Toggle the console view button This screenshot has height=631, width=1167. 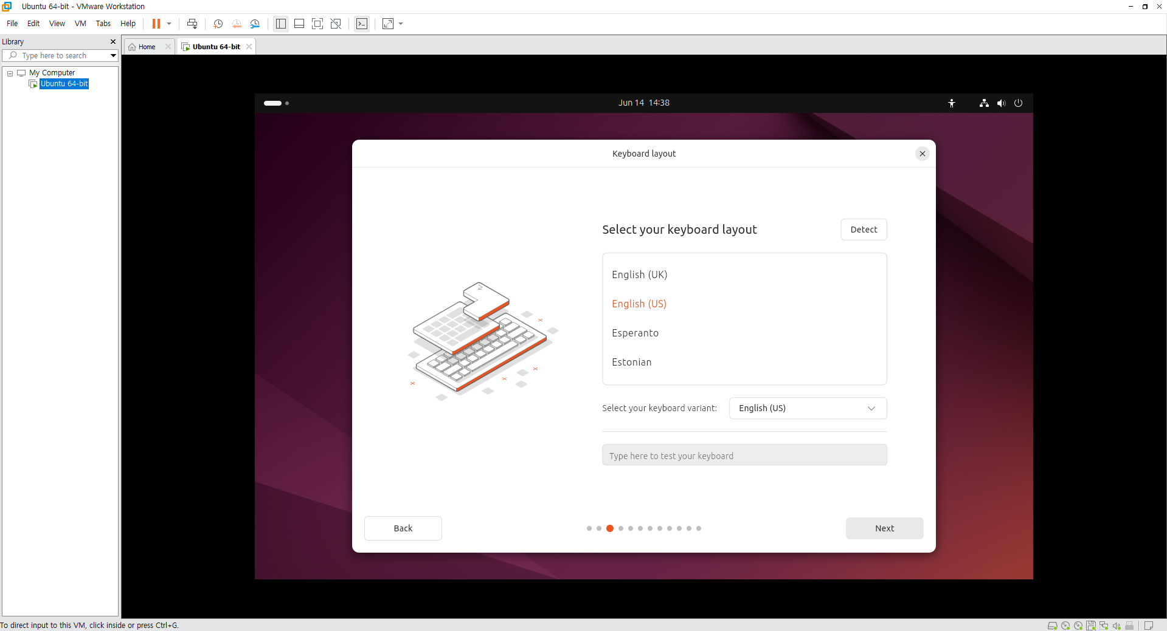coord(362,24)
